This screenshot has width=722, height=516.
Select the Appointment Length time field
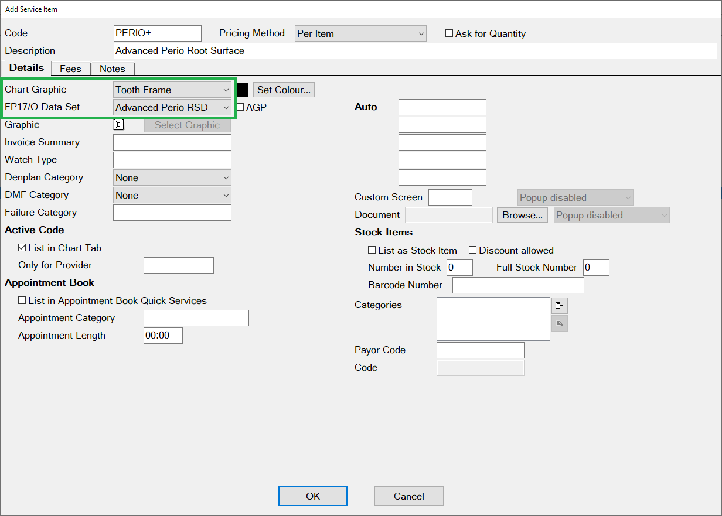pos(164,336)
